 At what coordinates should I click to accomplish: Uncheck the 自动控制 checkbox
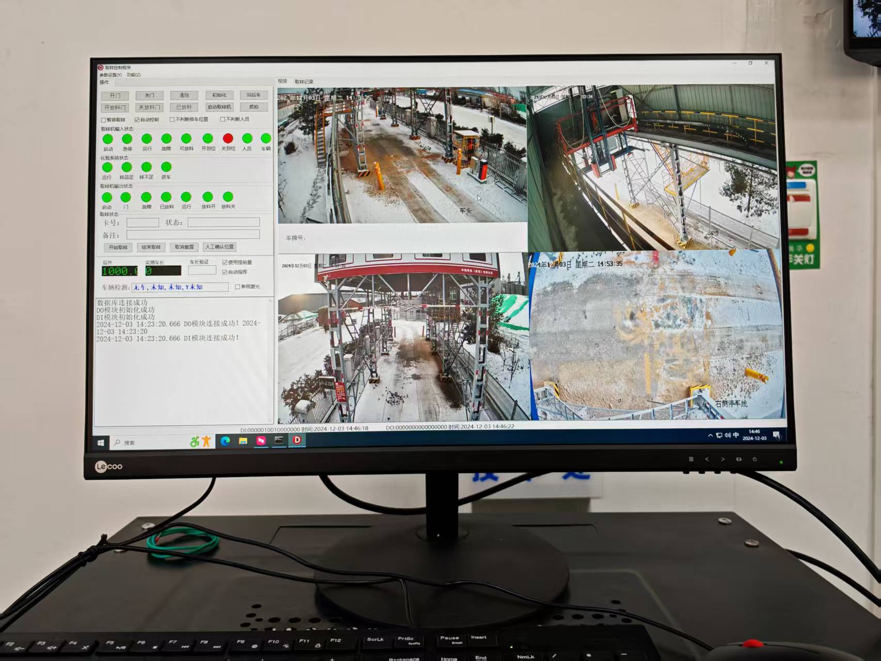point(137,120)
